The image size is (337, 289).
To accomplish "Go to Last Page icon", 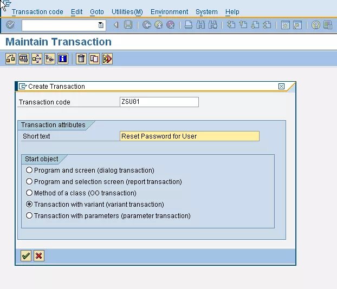I will point(267,25).
